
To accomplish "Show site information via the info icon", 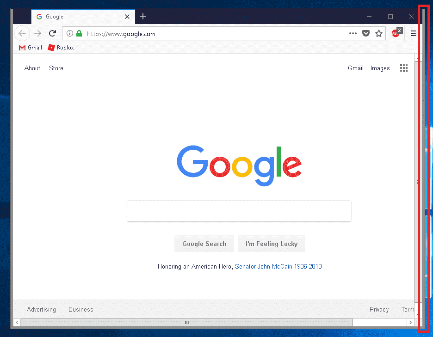I will click(70, 34).
